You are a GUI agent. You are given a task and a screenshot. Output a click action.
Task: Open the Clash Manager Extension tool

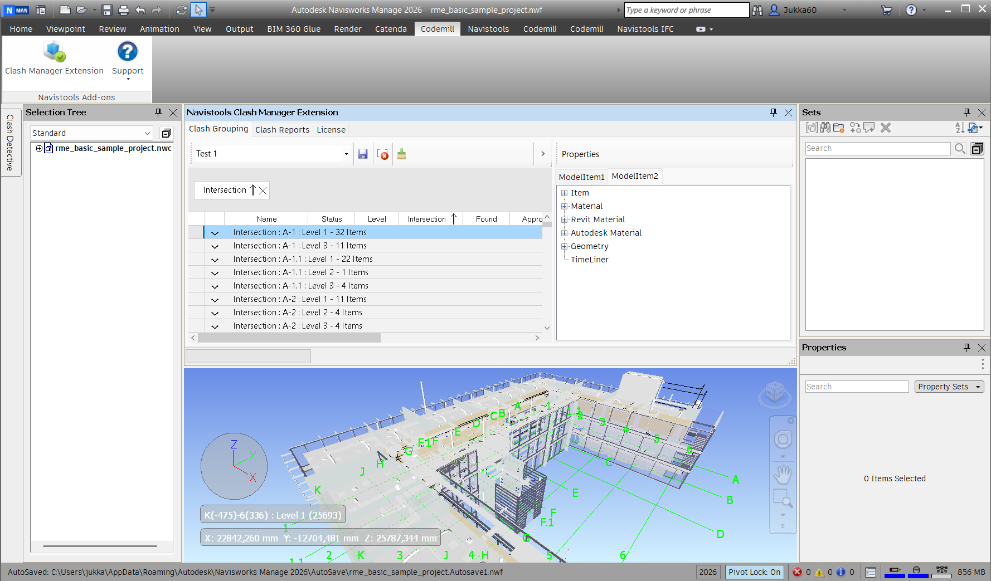pos(54,58)
